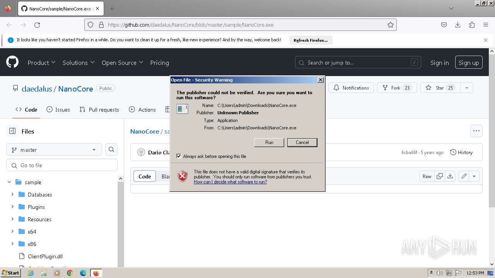495x278 pixels.
Task: Open the Pull requests tab
Action: 100,110
